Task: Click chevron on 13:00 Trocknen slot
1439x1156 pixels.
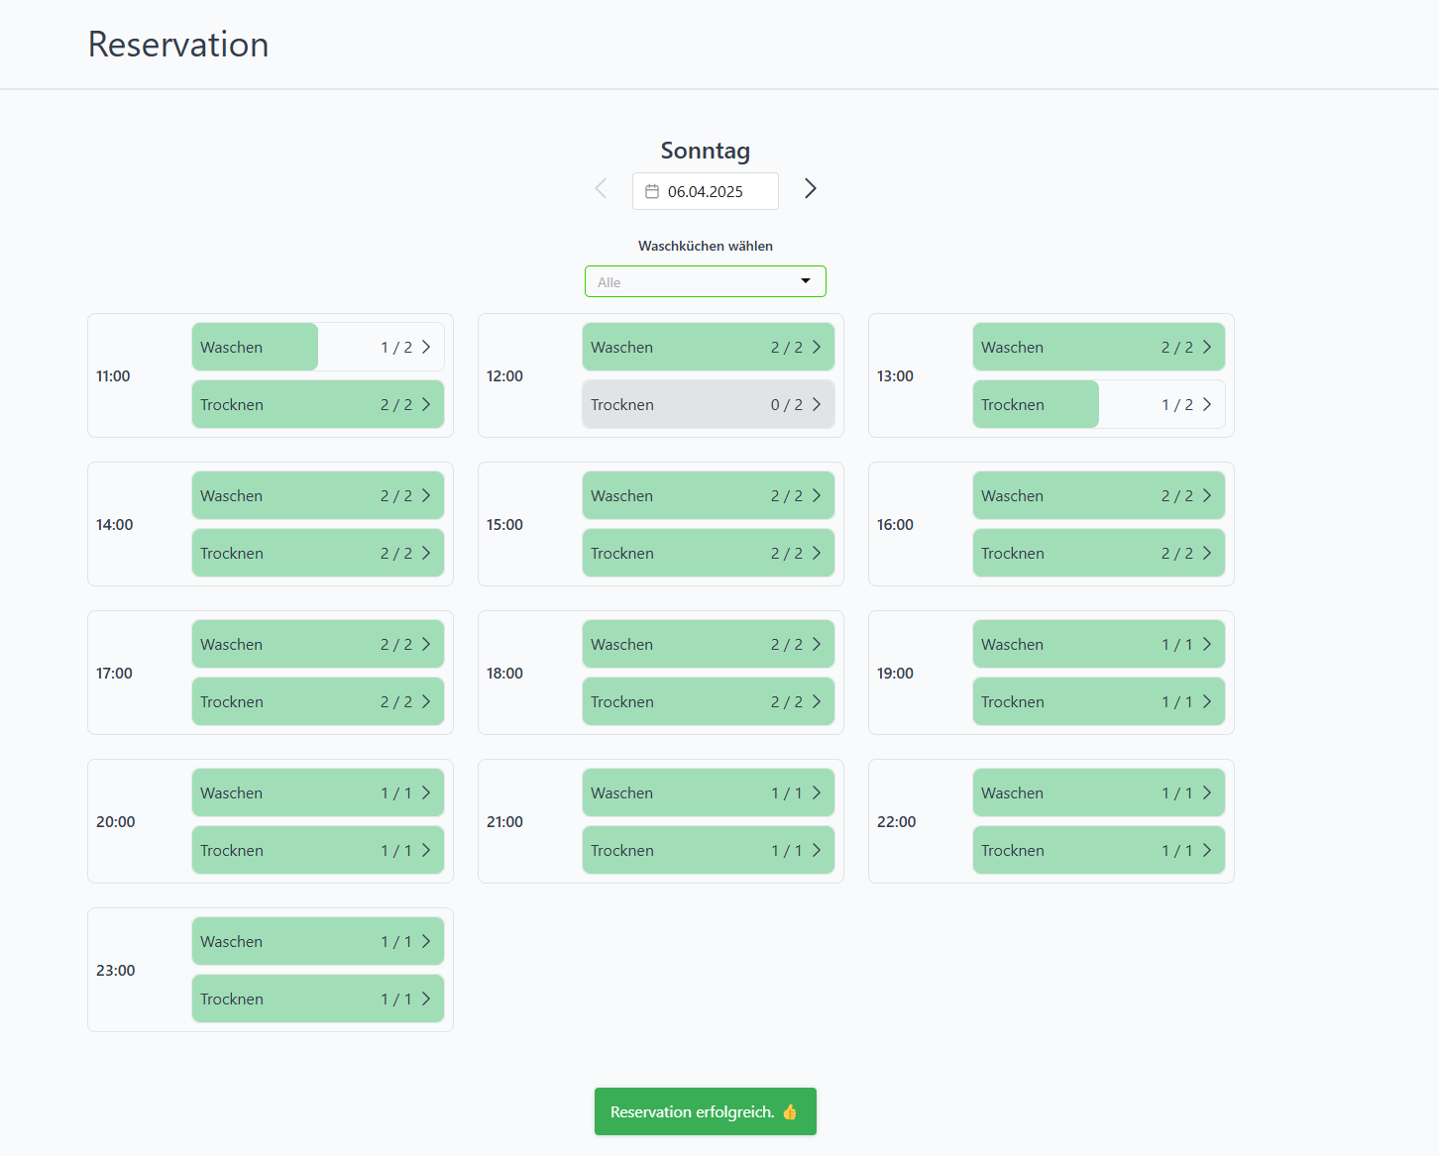Action: click(x=1207, y=404)
